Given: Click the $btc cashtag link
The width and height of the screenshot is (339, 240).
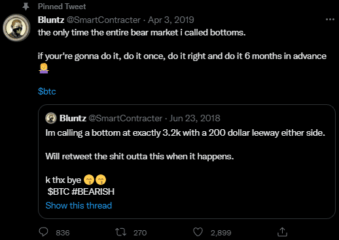Looking at the screenshot, I should coord(47,91).
